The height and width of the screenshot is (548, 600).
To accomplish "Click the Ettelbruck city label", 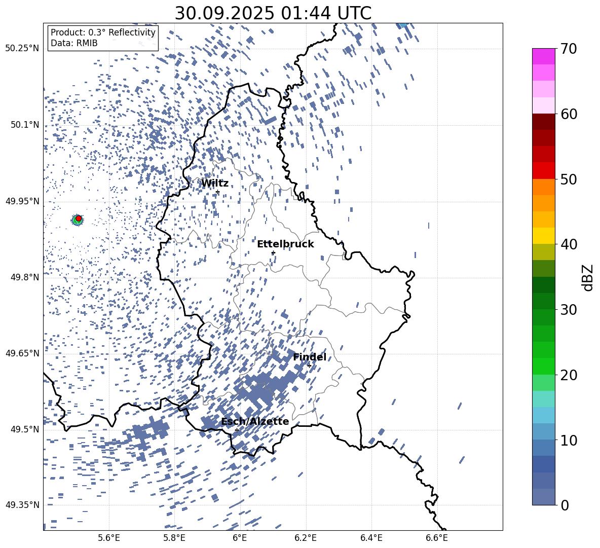I will tap(285, 244).
